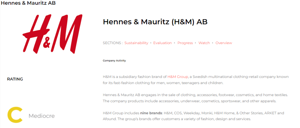Select the Watch section link

tap(204, 43)
